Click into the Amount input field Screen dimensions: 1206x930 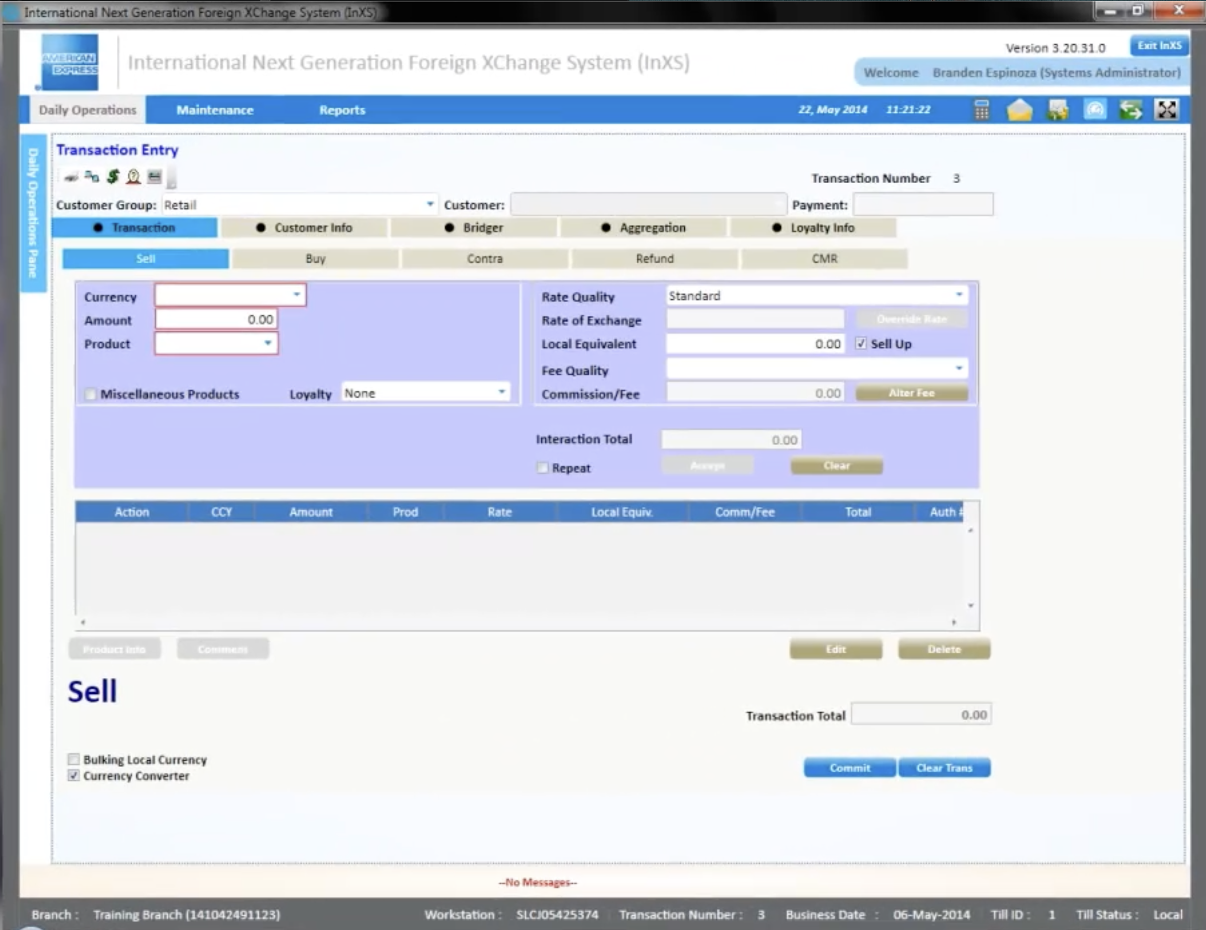click(216, 319)
